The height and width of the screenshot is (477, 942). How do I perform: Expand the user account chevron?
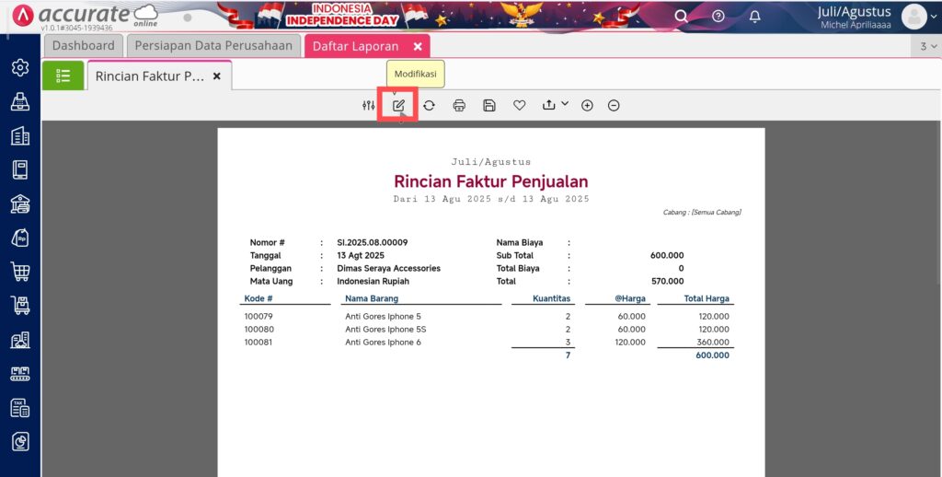click(x=934, y=17)
